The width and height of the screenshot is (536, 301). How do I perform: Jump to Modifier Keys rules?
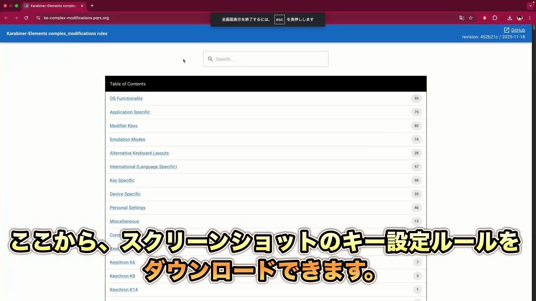124,126
